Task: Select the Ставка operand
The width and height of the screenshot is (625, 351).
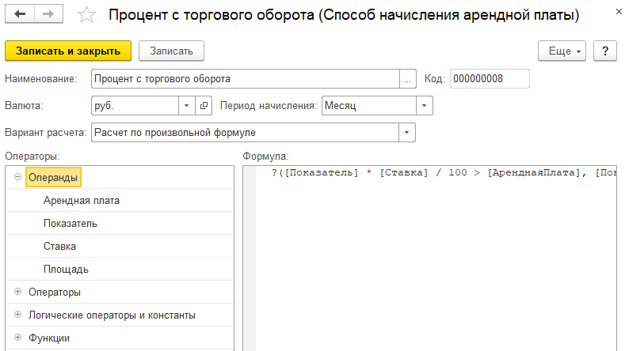Action: 59,247
